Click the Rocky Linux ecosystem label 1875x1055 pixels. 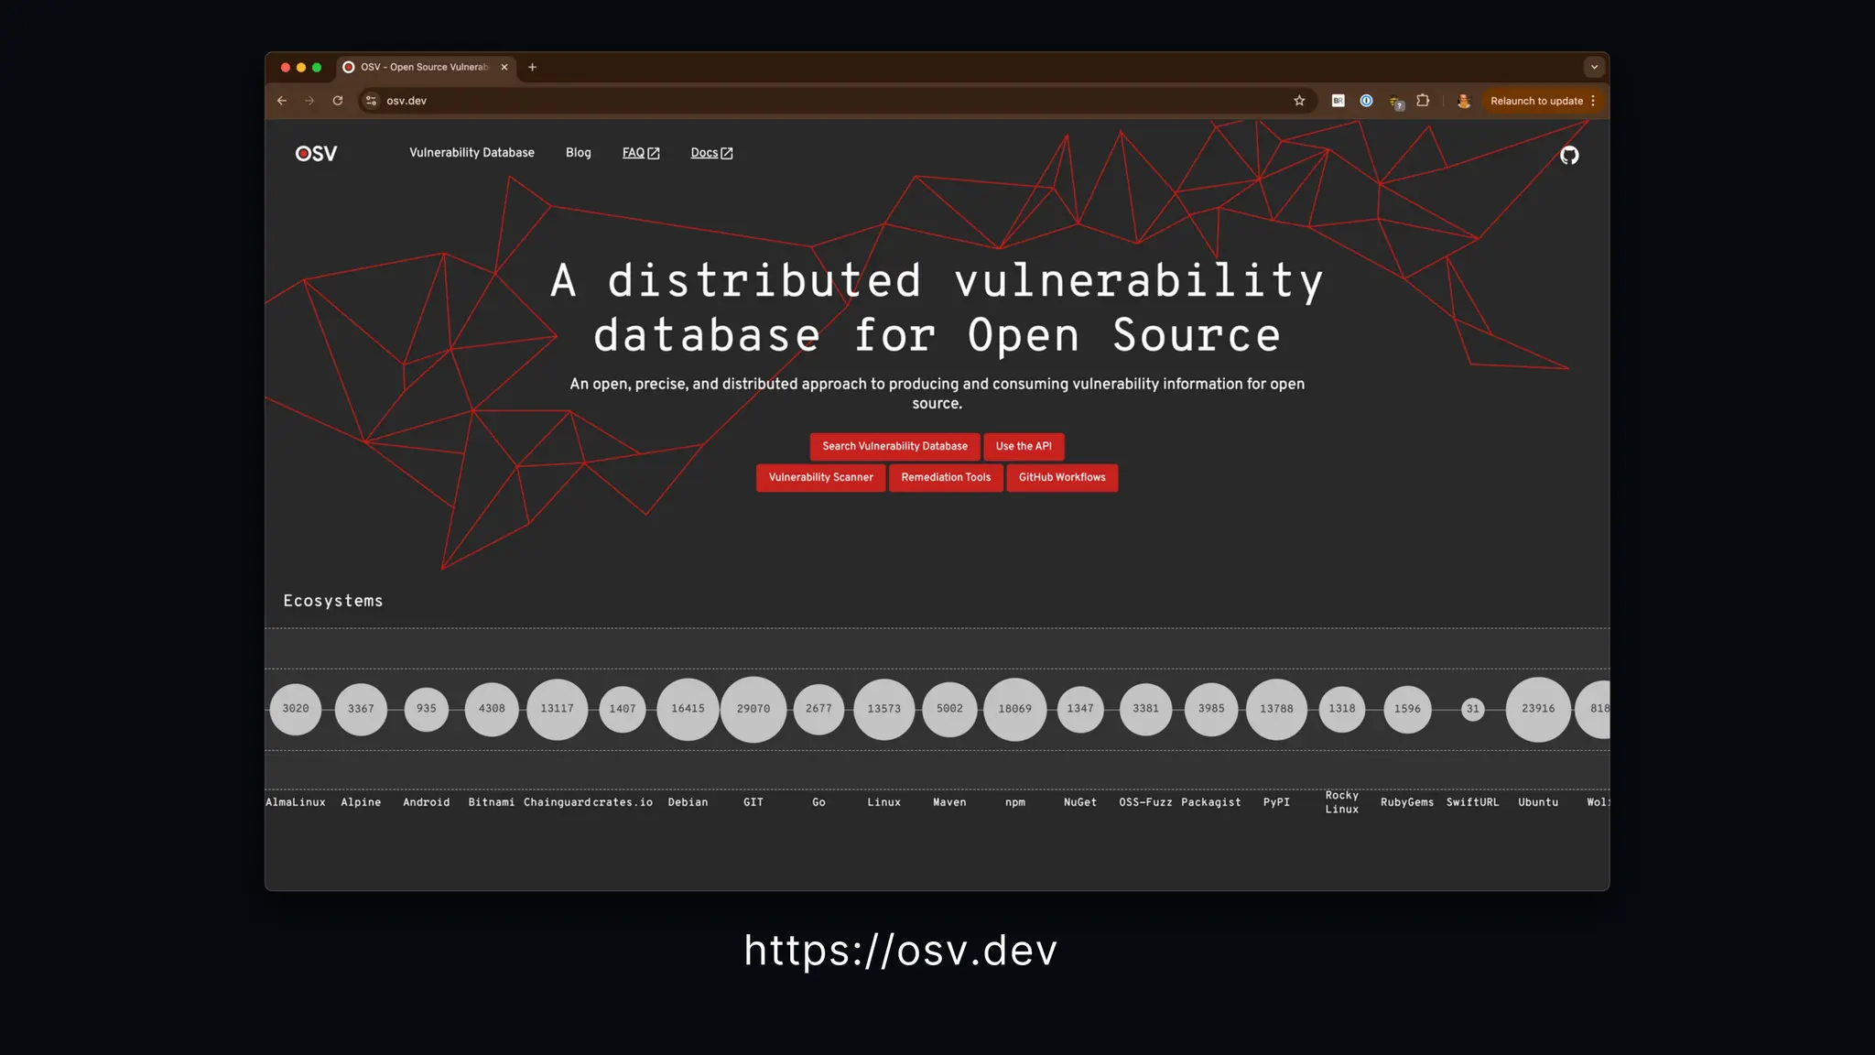(x=1342, y=802)
